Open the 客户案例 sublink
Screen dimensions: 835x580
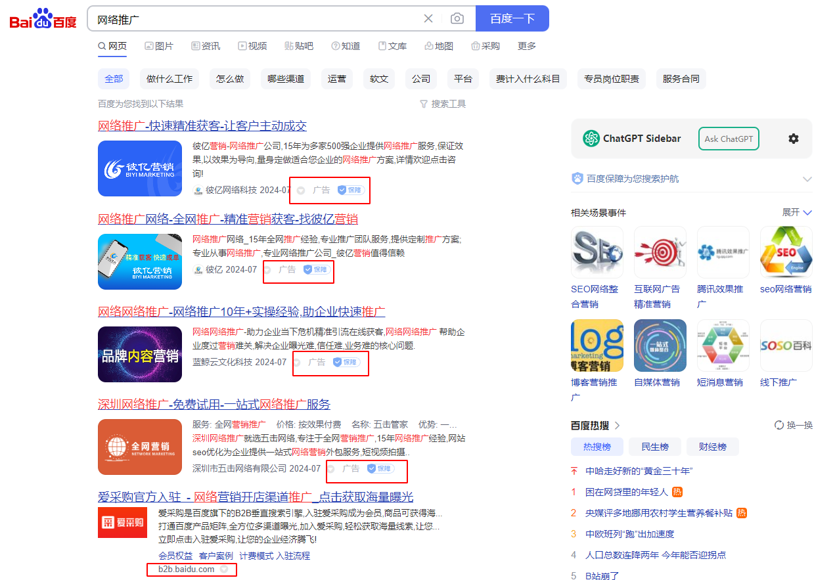click(216, 556)
